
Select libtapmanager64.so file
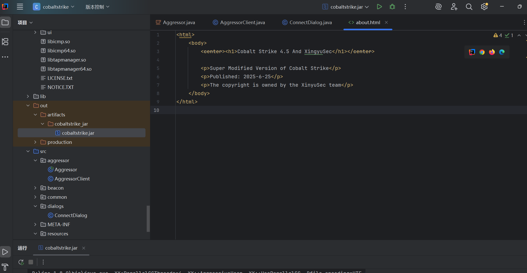(x=66, y=69)
